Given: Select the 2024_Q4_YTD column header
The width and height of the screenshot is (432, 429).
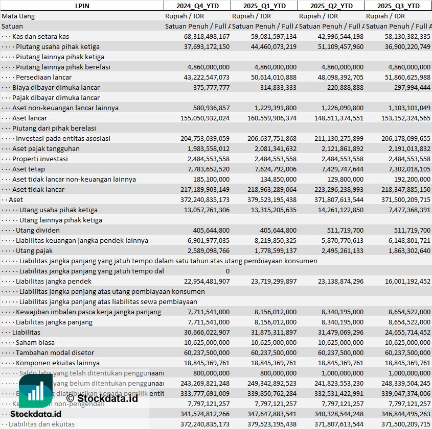Looking at the screenshot, I should (x=197, y=6).
